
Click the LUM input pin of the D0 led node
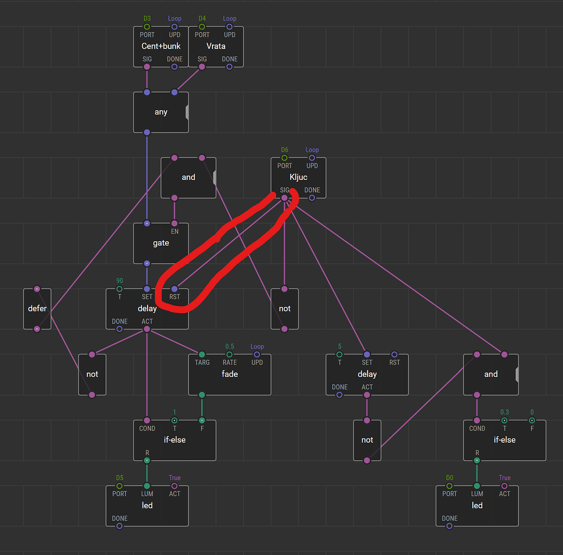477,485
